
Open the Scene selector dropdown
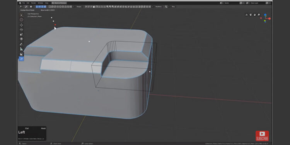(222, 3)
